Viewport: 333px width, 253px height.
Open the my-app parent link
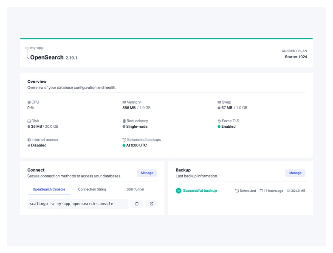[37, 48]
